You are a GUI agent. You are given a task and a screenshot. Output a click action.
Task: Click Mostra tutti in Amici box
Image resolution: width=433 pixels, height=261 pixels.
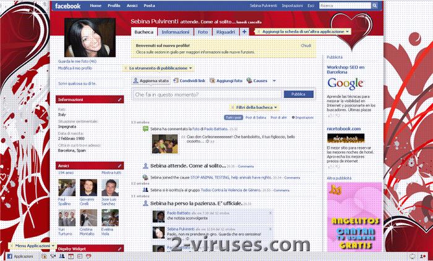click(x=111, y=173)
